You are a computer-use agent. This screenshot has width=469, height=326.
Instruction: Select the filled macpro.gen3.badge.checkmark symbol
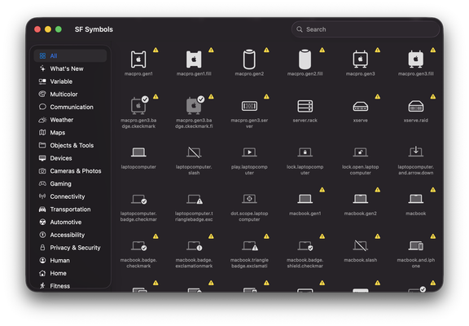[195, 105]
